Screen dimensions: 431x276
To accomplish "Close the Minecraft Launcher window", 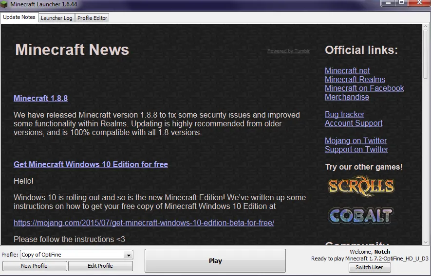I will [x=419, y=2].
